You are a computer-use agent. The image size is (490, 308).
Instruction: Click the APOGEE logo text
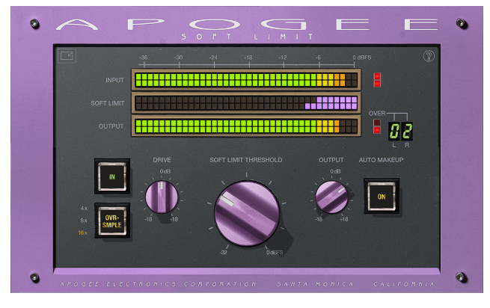(247, 25)
